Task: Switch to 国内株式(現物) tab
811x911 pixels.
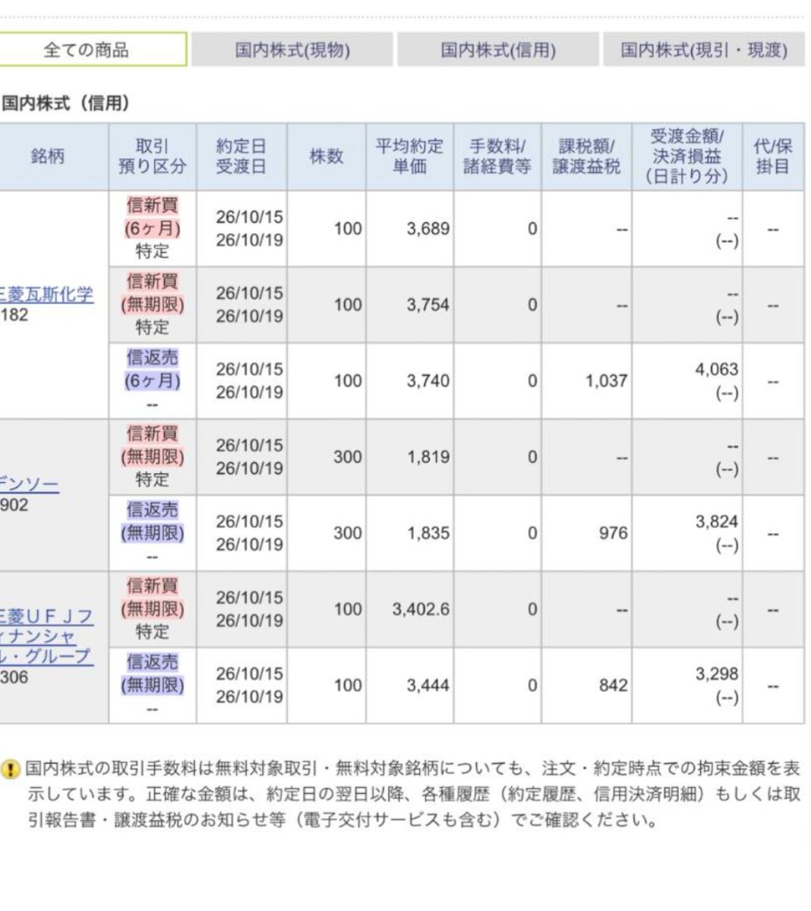Action: [x=292, y=50]
